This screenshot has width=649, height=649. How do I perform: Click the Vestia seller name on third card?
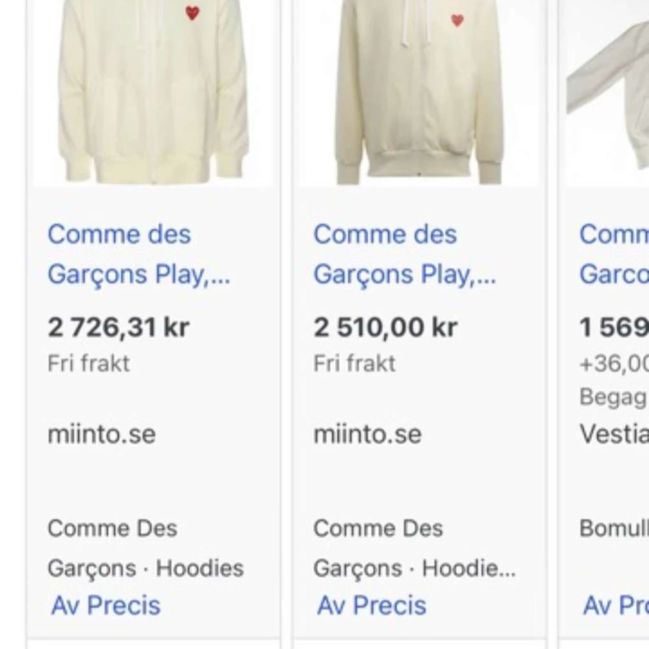coord(614,434)
